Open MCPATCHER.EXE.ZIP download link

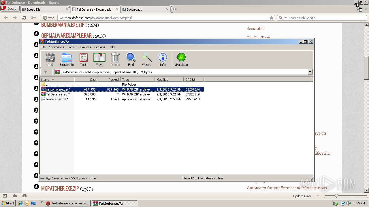tap(60, 189)
